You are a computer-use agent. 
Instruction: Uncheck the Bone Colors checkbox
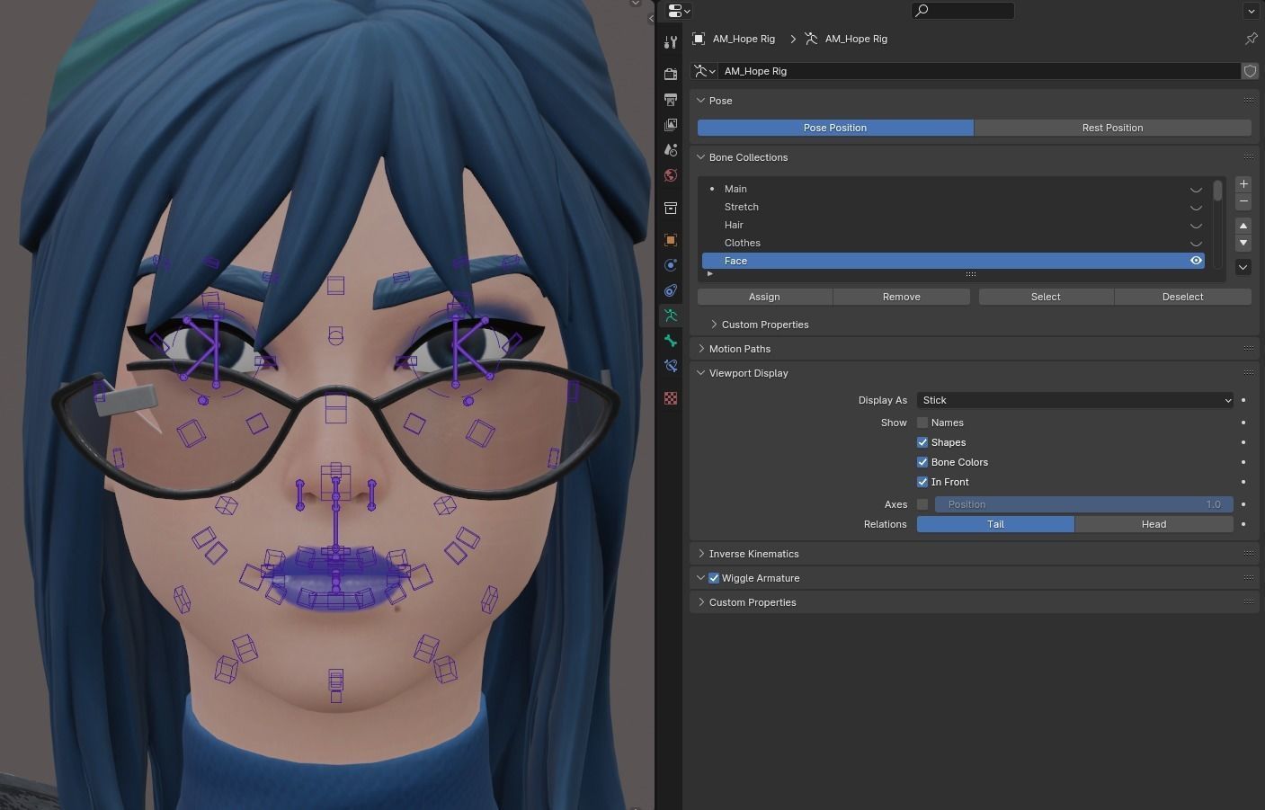[922, 462]
